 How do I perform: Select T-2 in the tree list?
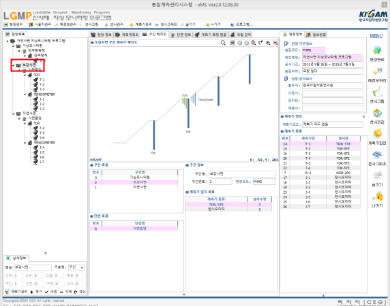tap(42, 84)
